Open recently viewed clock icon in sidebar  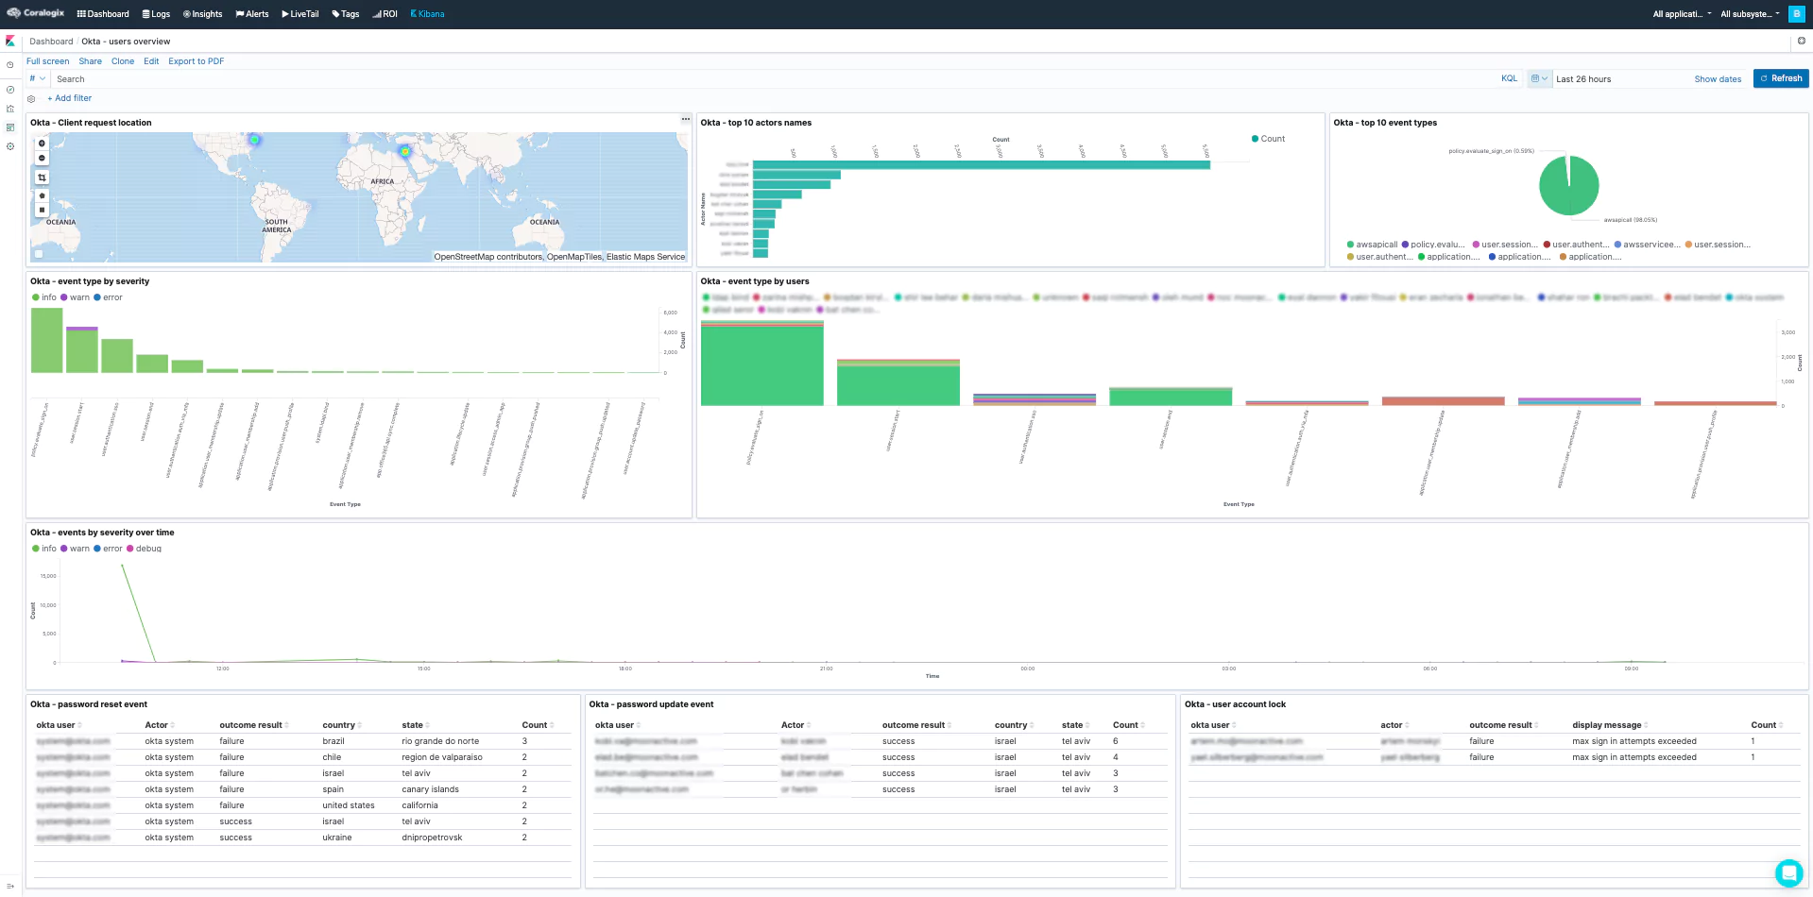coord(10,65)
